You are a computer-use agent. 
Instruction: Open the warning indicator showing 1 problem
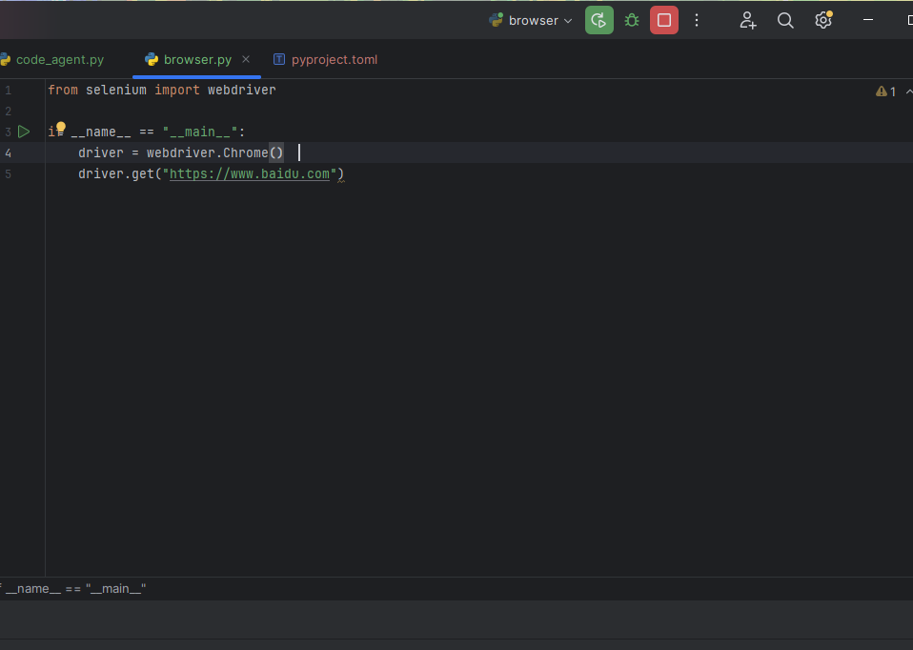(x=885, y=91)
